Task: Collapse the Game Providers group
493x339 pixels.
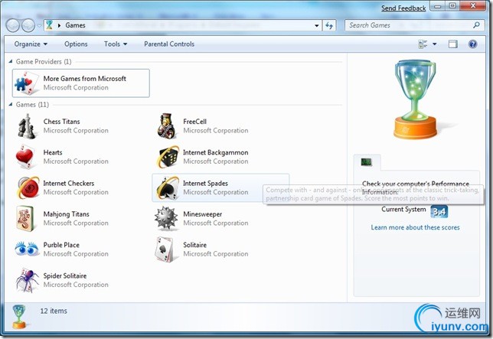Action: (x=11, y=61)
